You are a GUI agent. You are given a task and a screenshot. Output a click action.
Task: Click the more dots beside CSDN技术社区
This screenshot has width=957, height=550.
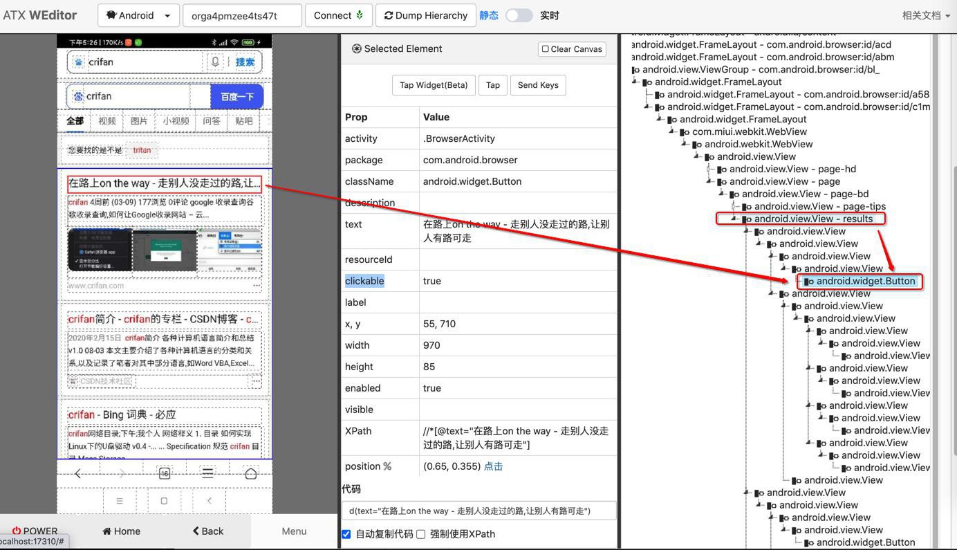click(256, 381)
